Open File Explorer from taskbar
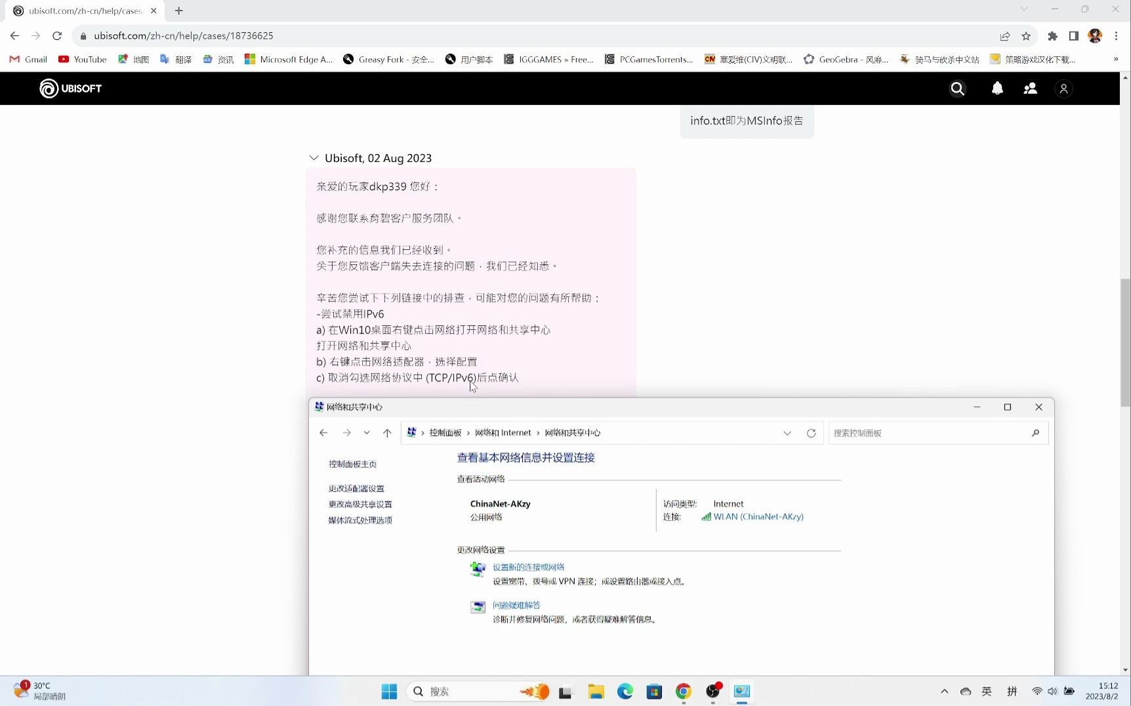1131x706 pixels. (596, 692)
